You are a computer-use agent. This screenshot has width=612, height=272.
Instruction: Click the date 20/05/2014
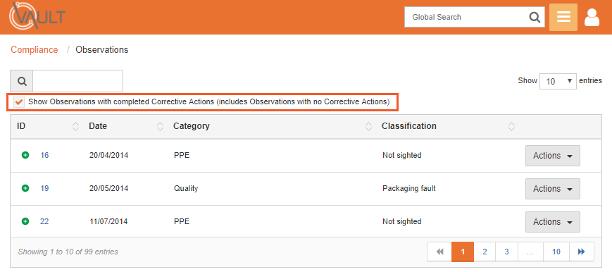click(x=108, y=188)
